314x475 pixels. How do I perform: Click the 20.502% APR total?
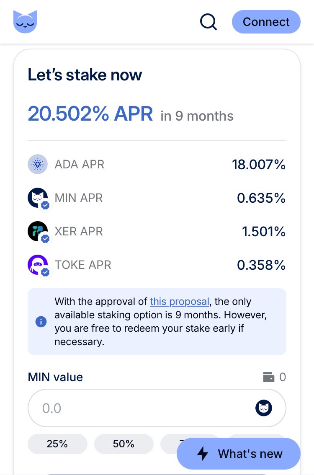click(x=90, y=114)
